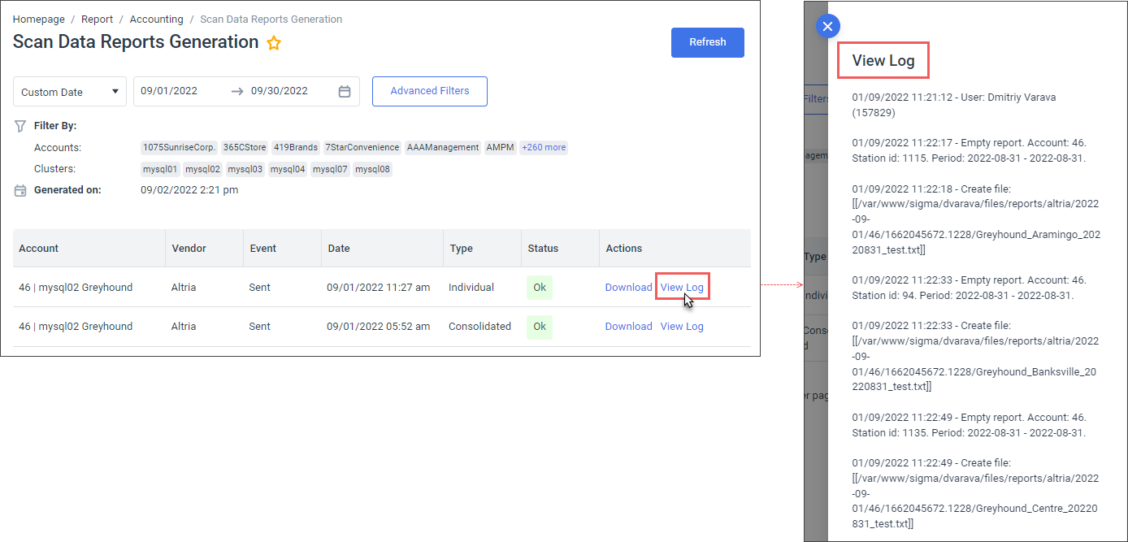Navigate to Homepage via the breadcrumb
The width and height of the screenshot is (1128, 542).
38,19
